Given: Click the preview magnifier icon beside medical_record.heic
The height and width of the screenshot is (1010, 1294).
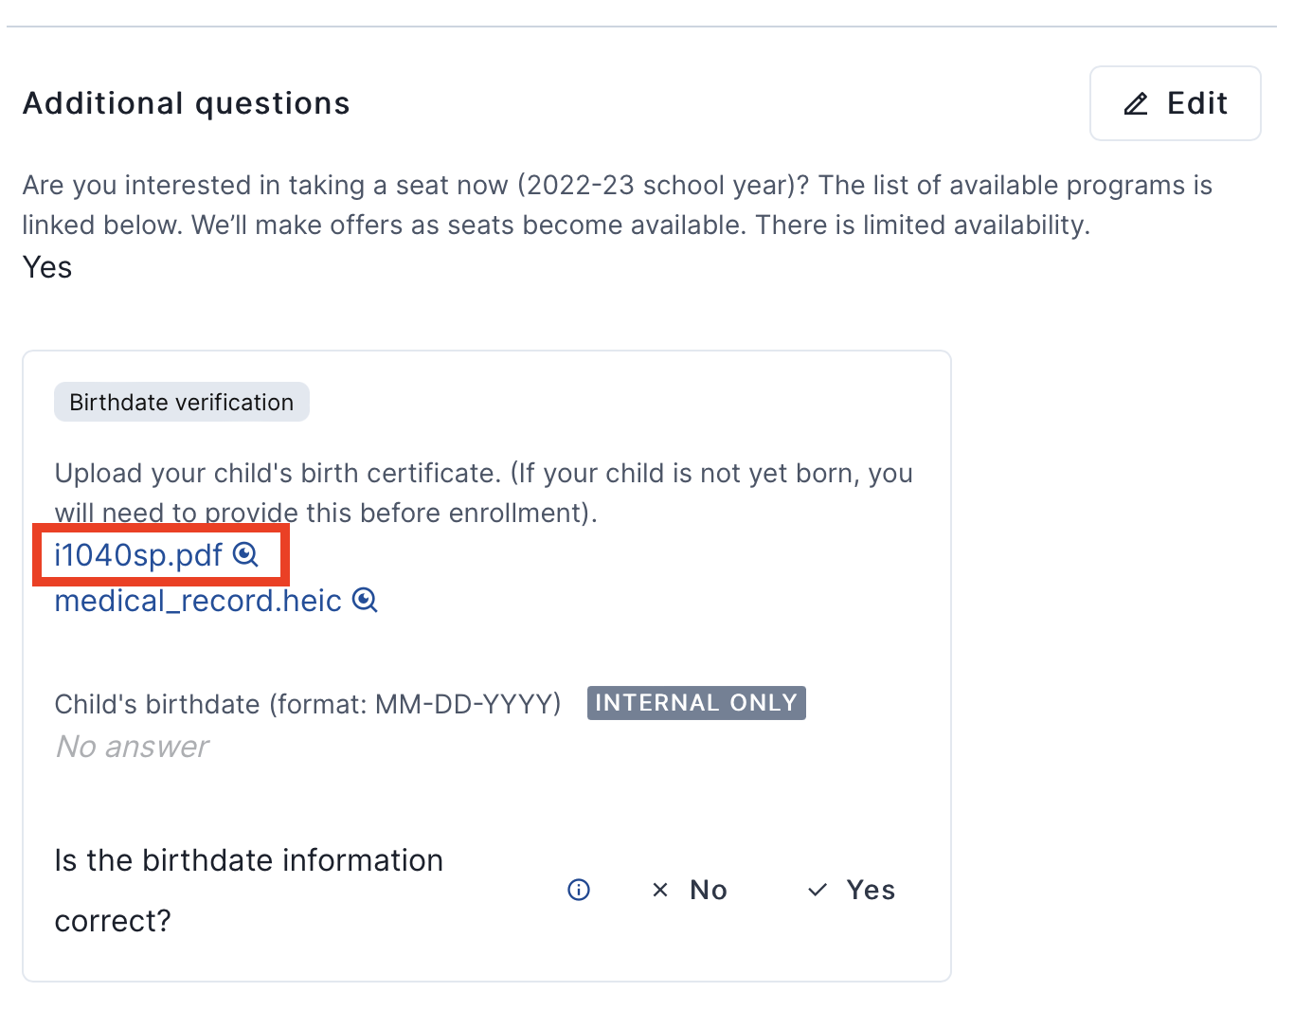Looking at the screenshot, I should pyautogui.click(x=365, y=600).
